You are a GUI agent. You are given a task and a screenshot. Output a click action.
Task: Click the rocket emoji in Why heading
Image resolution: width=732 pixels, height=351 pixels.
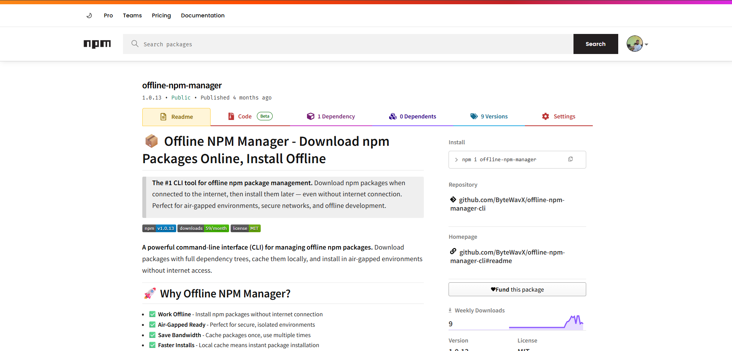(x=150, y=294)
